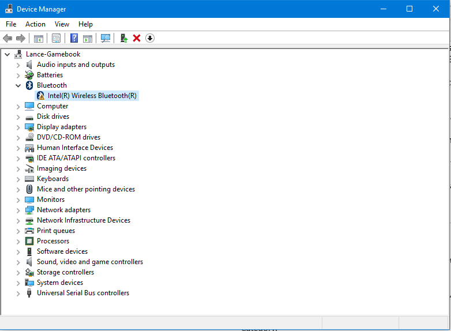Image resolution: width=451 pixels, height=331 pixels.
Task: Select Intel(R) Wireless Bluetooth(R) device
Action: point(92,96)
